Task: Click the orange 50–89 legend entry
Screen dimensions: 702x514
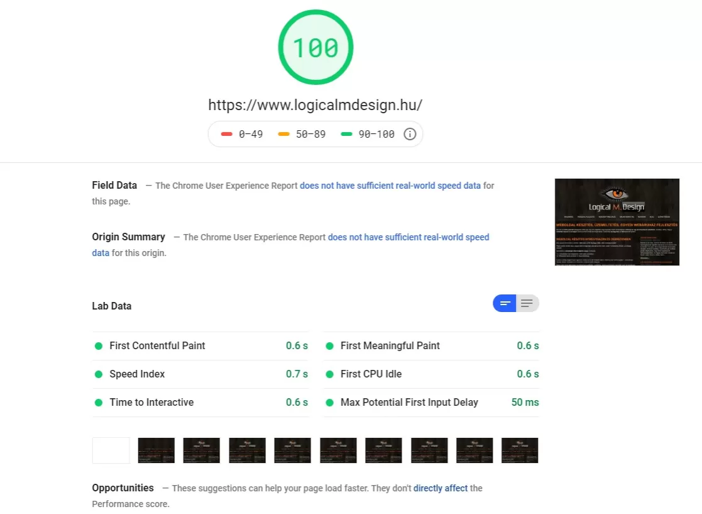Action: (302, 134)
